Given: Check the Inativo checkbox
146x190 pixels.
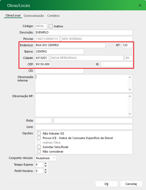Looking at the screenshot, I should 51,26.
